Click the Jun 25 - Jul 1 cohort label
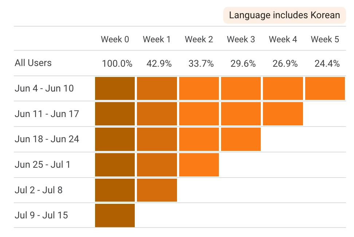This screenshot has width=354, height=237. [x=43, y=164]
